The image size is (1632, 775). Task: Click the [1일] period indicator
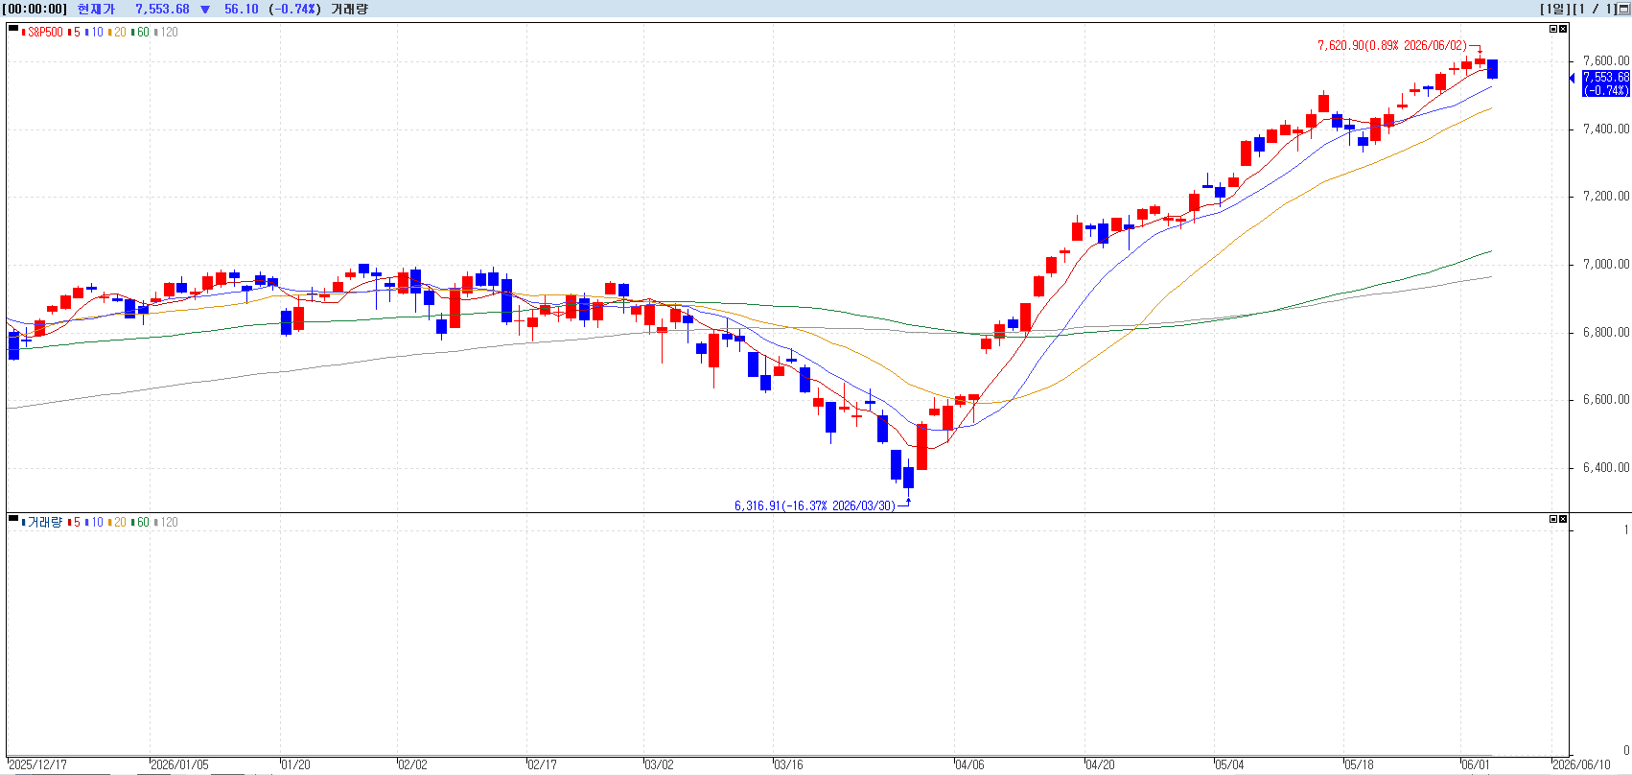coord(1553,9)
